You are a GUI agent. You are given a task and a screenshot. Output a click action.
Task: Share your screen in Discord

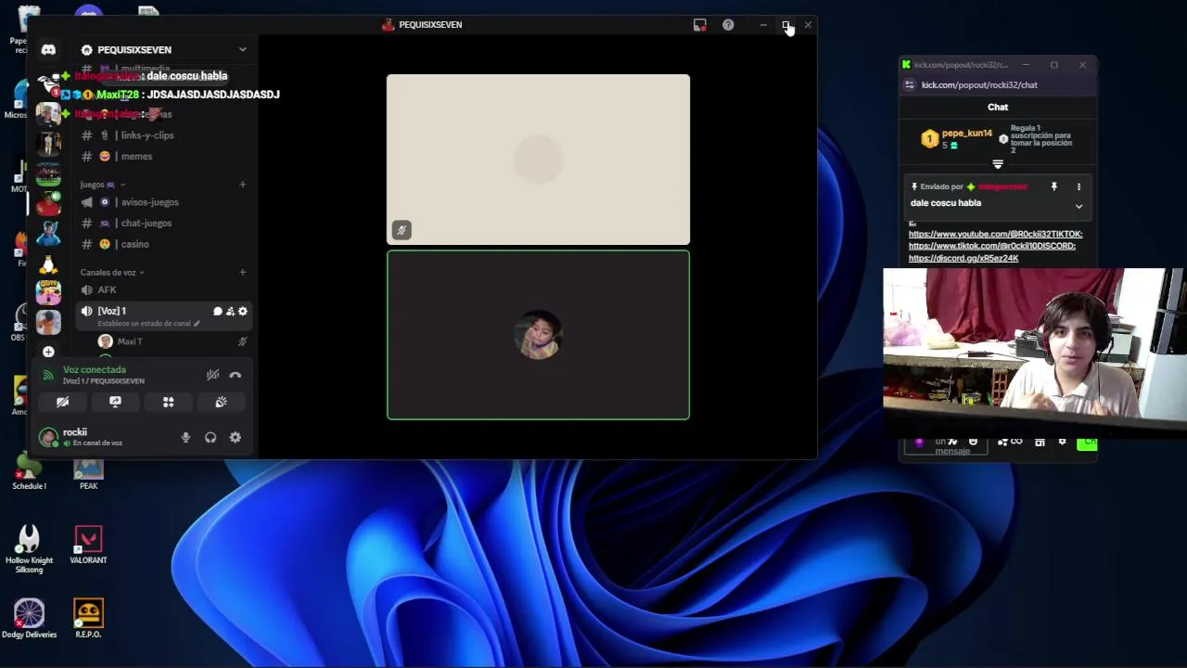coord(115,402)
